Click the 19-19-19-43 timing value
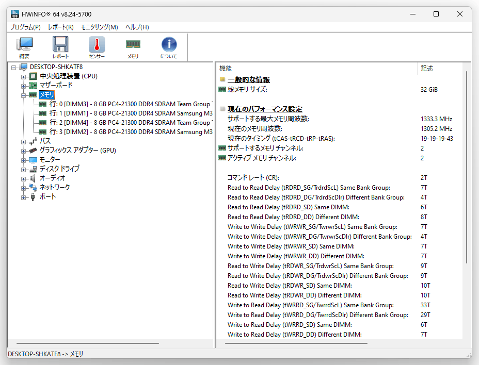The image size is (479, 365). pyautogui.click(x=437, y=139)
